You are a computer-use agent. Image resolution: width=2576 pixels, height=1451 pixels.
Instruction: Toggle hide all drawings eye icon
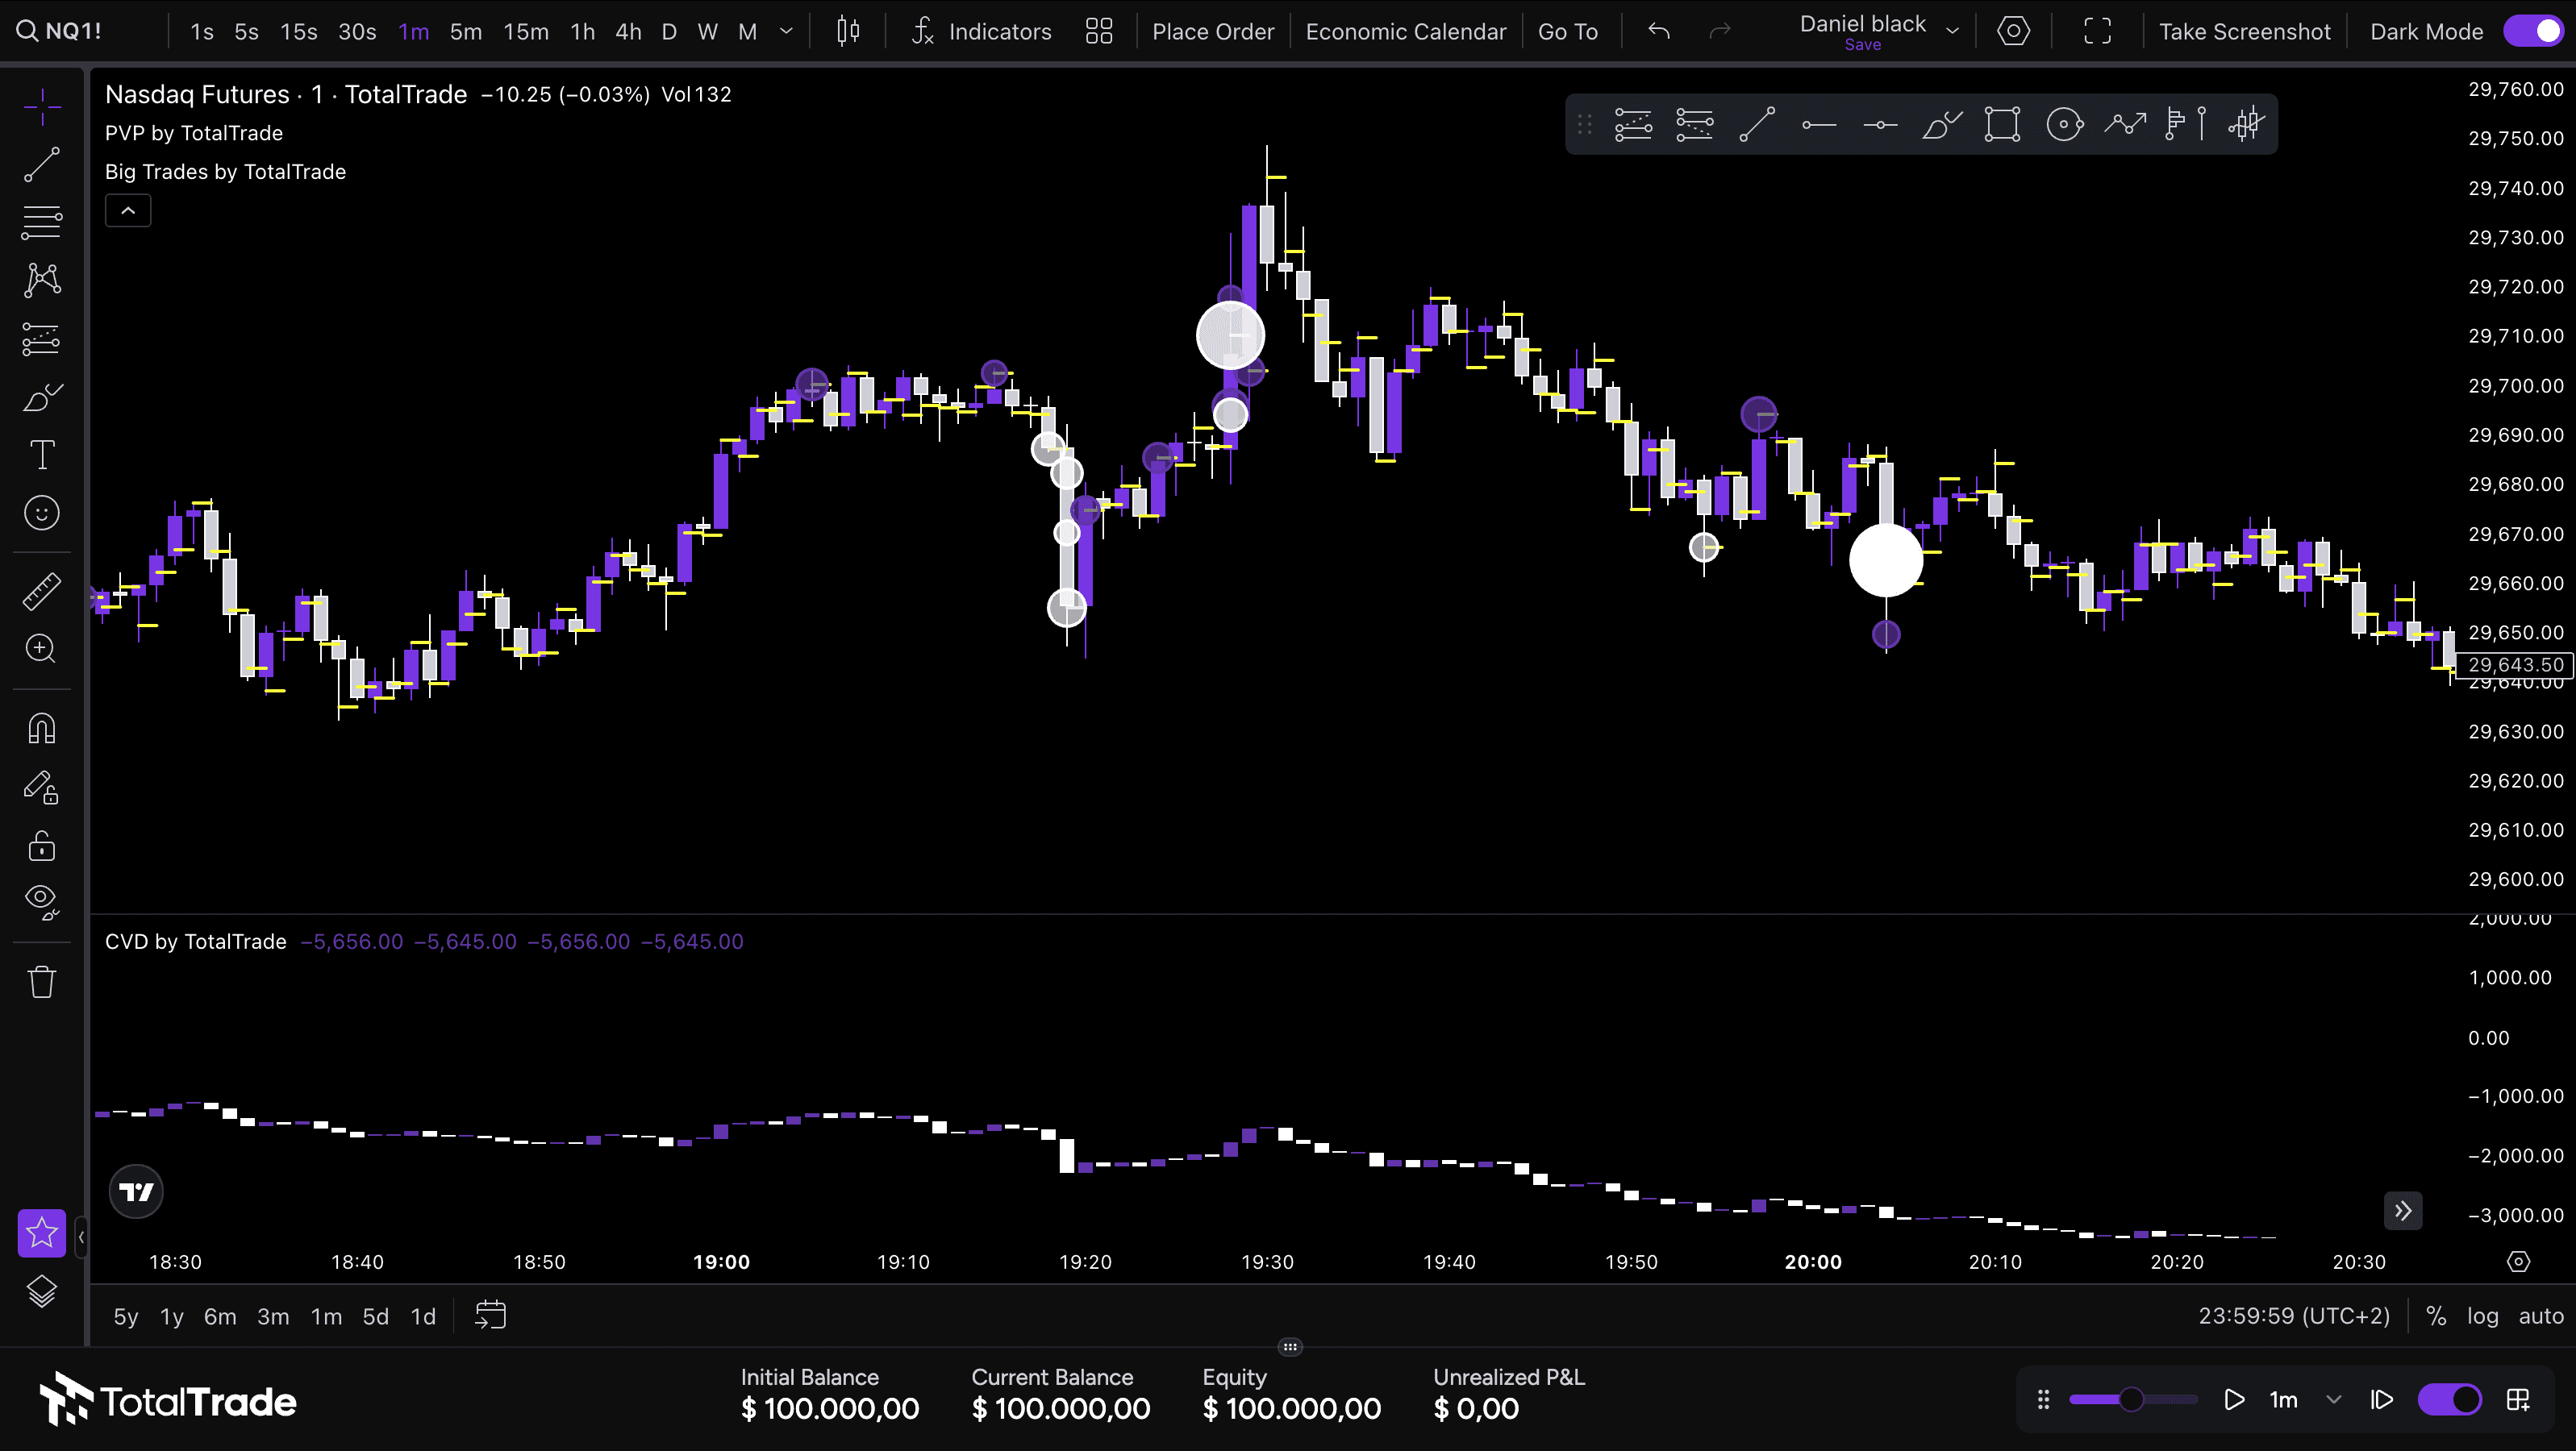tap(42, 901)
